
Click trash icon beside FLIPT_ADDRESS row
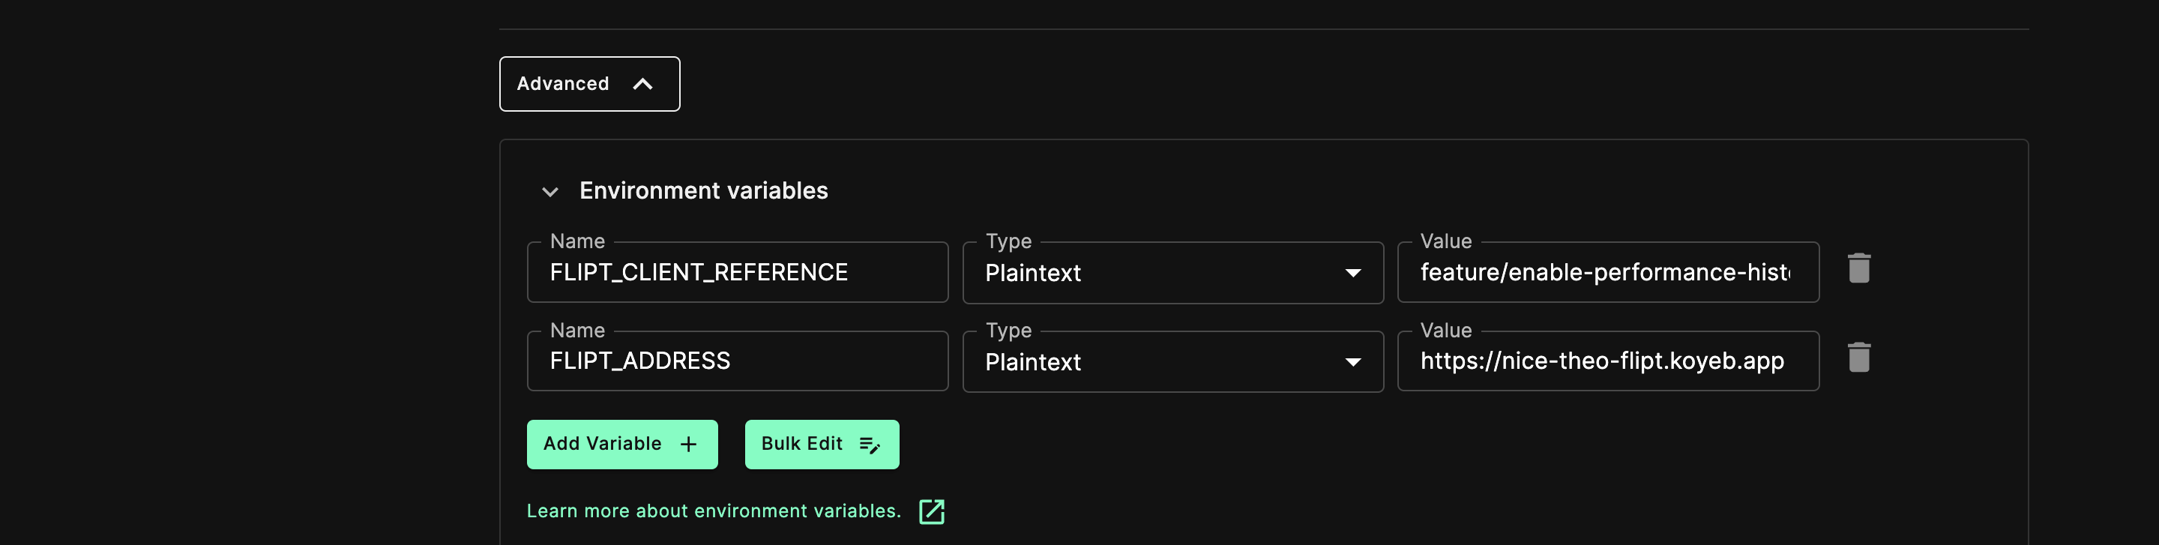(x=1858, y=357)
